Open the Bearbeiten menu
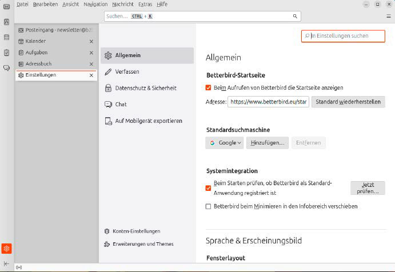Image resolution: width=395 pixels, height=272 pixels. (x=45, y=4)
